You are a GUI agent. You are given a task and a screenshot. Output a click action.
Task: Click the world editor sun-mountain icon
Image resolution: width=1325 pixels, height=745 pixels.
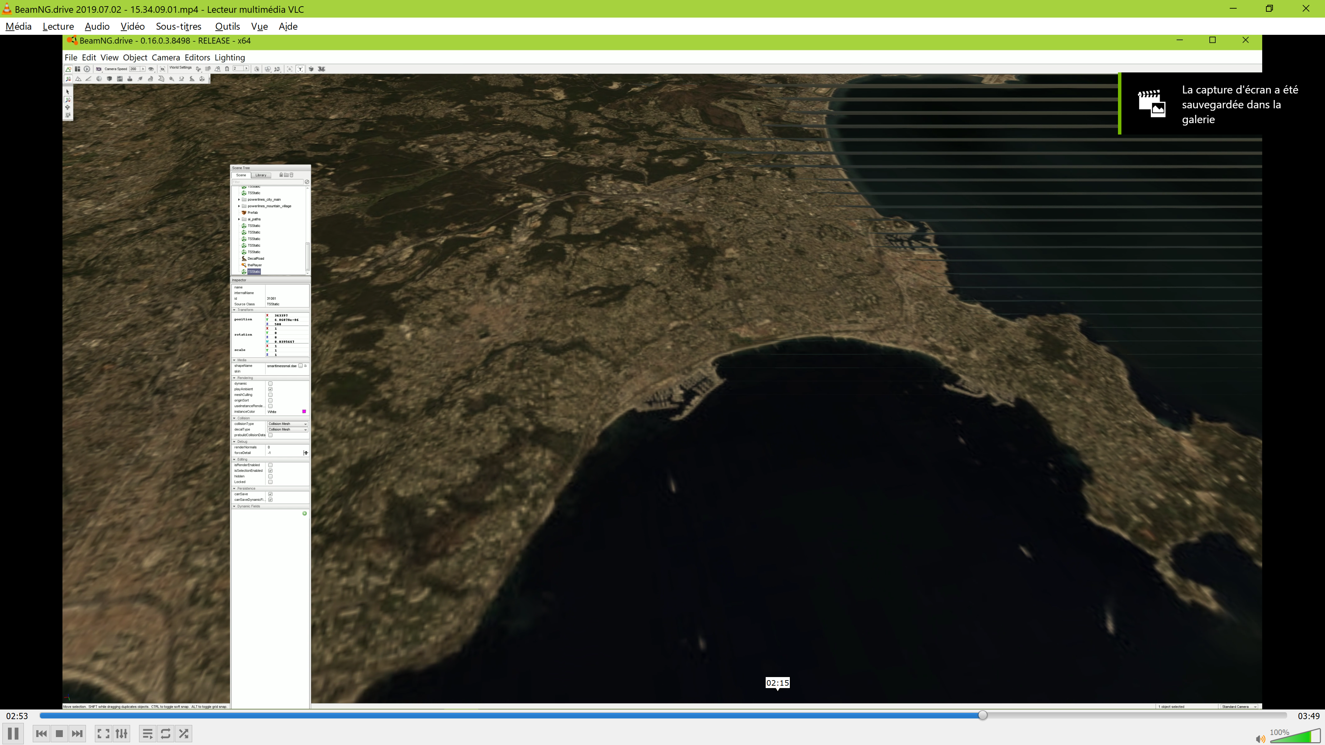[x=68, y=69]
